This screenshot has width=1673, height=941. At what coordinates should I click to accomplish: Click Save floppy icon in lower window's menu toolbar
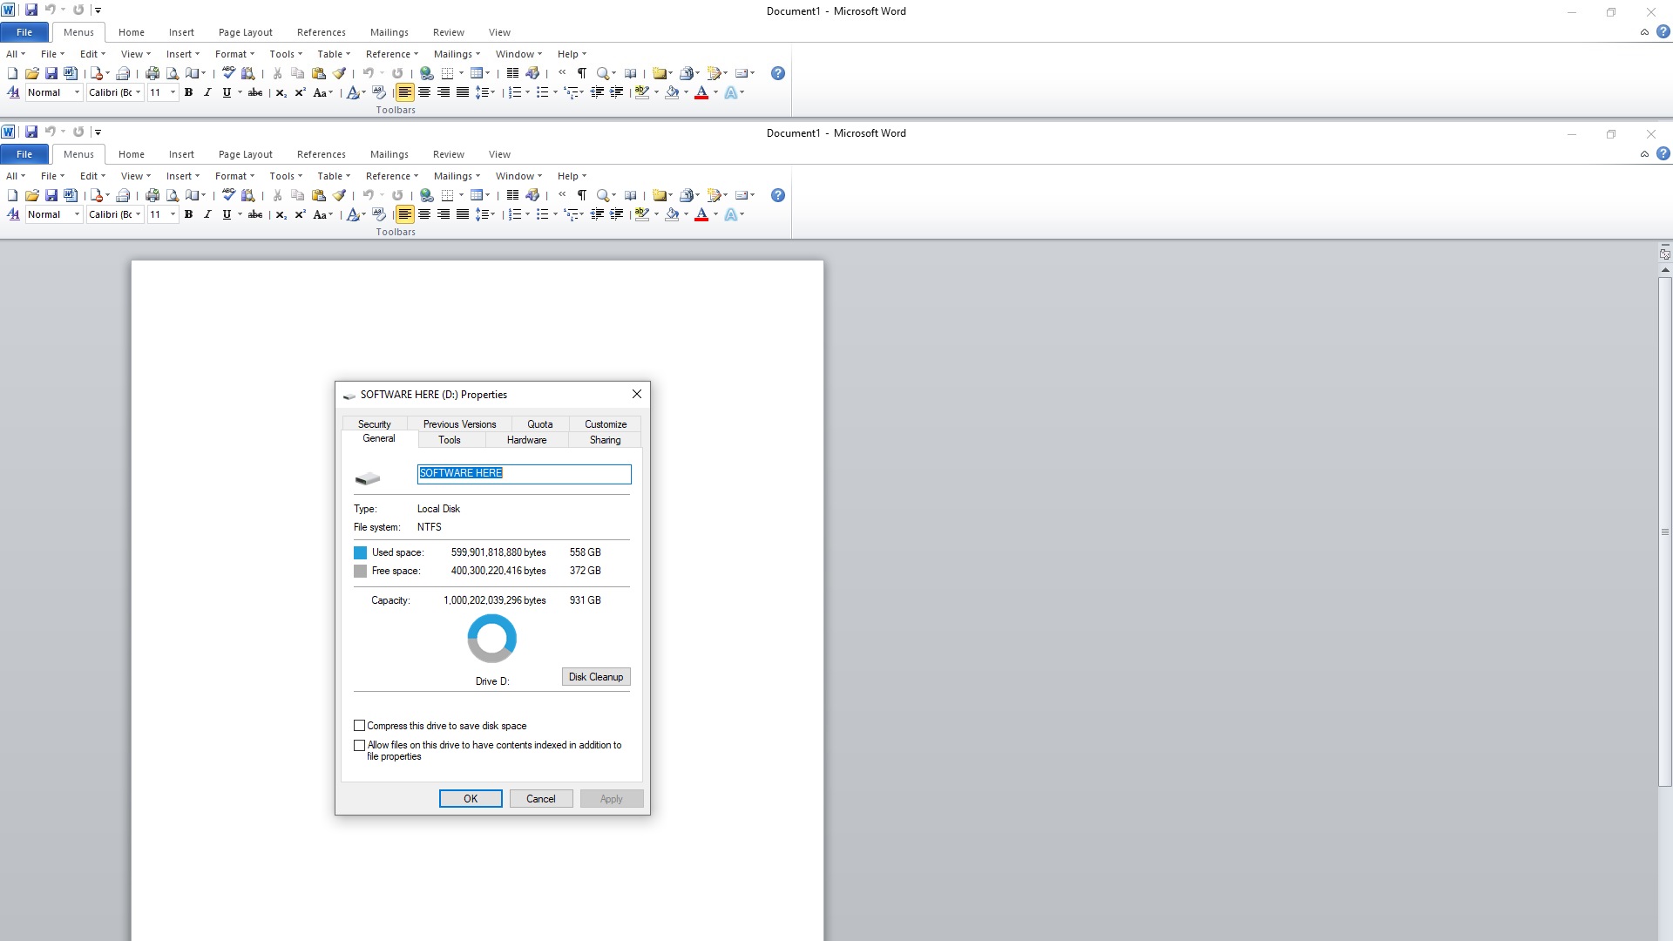[51, 195]
